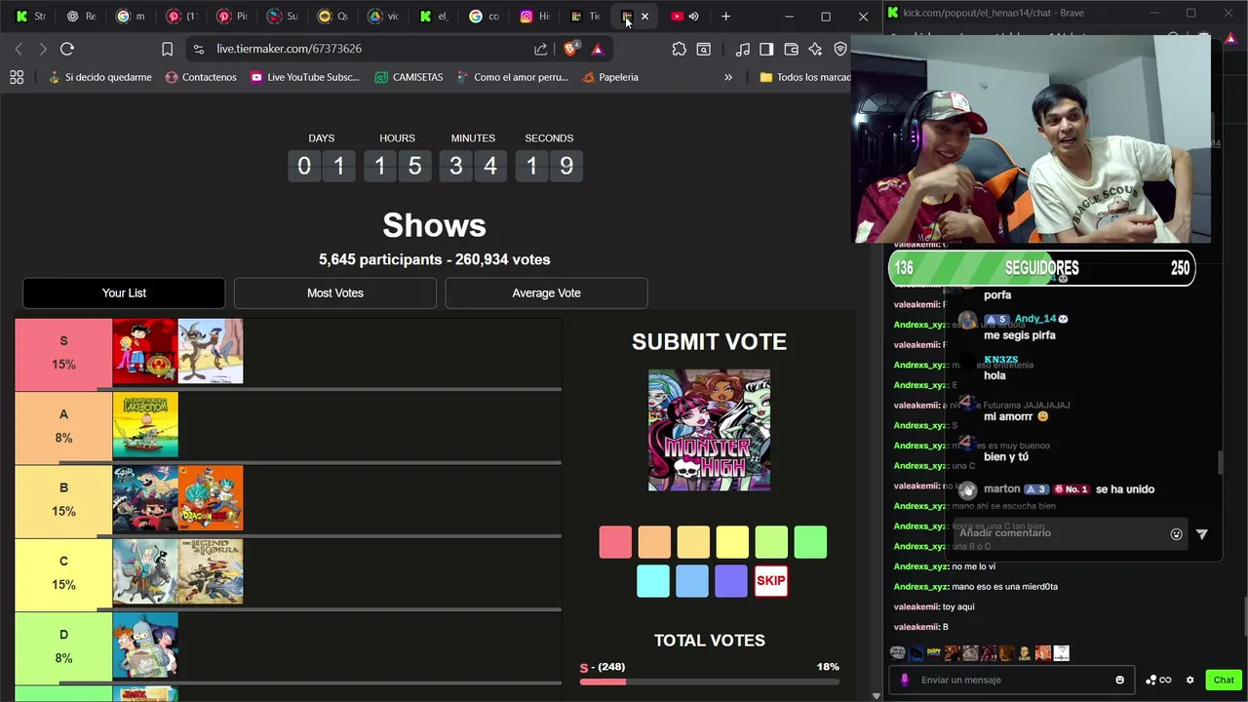Open Brave Shields lion icon
This screenshot has height=702, width=1248.
click(571, 49)
